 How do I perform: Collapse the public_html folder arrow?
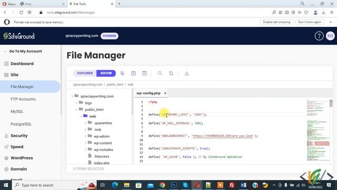(76, 110)
